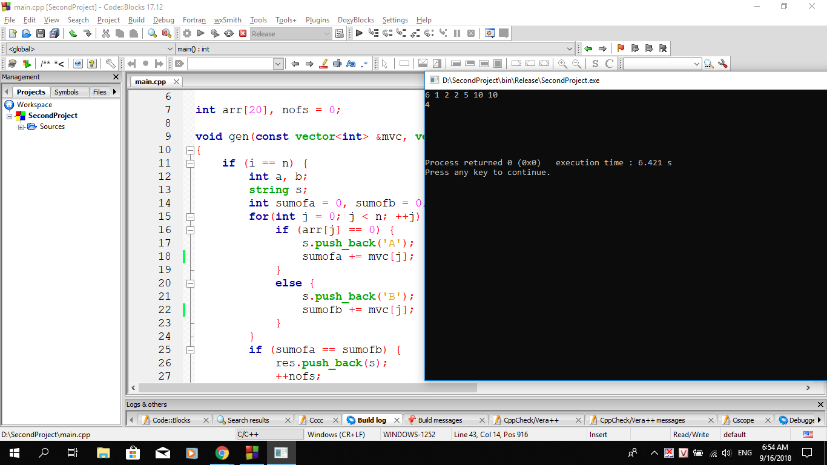Open Chrome from the Windows taskbar

coord(222,452)
